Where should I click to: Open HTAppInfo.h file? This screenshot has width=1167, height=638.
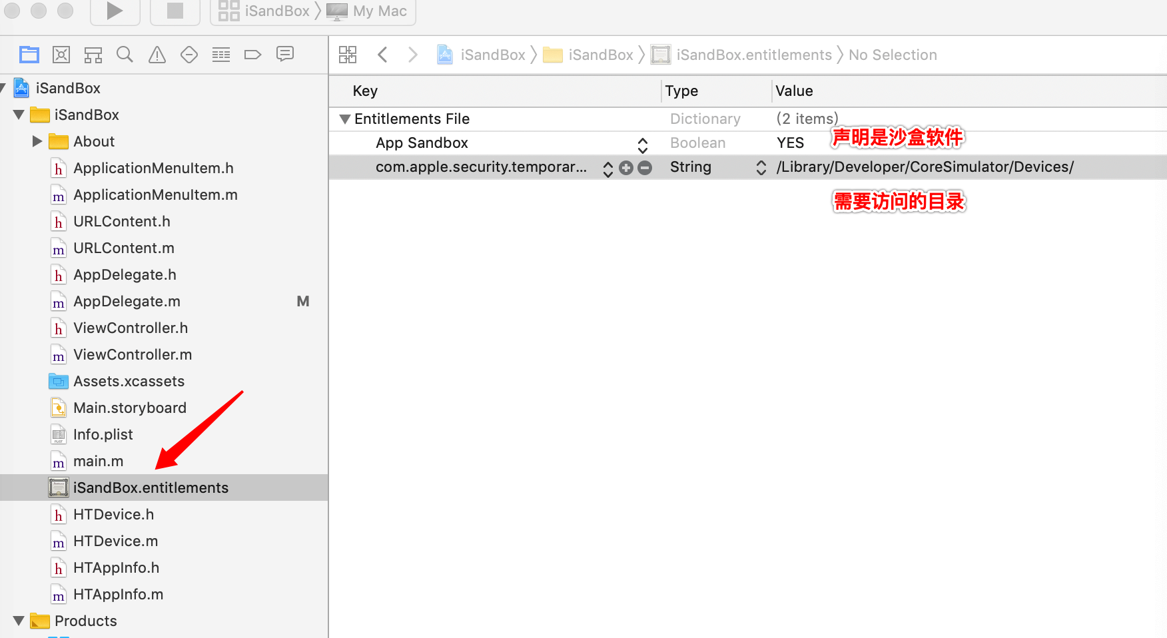[x=116, y=567]
